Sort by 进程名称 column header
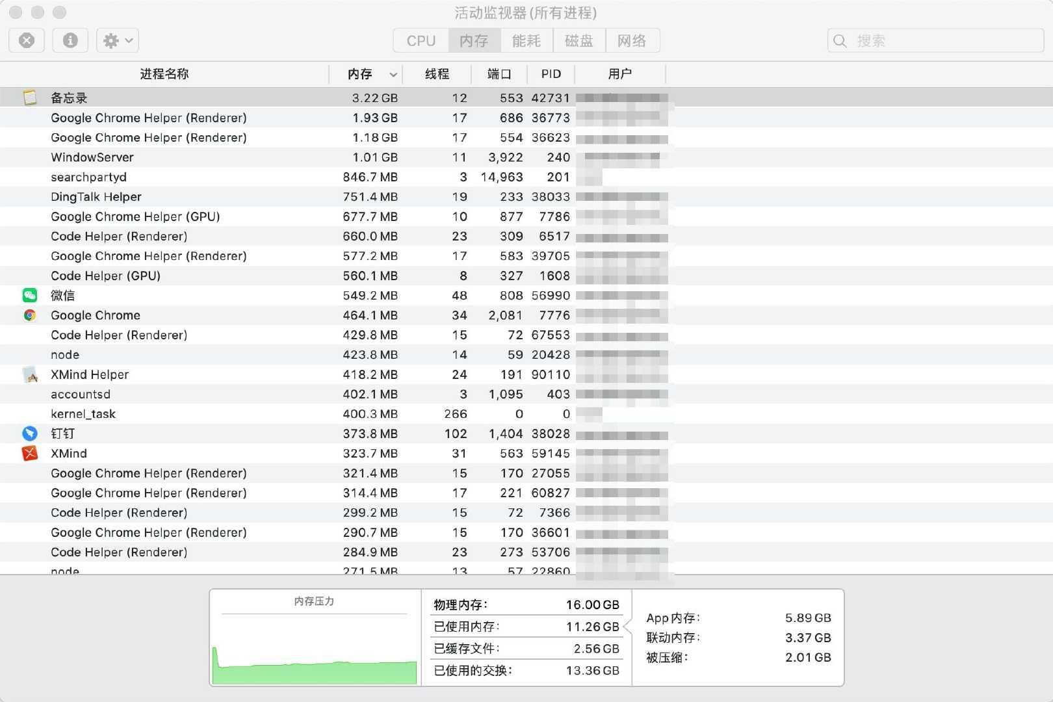The height and width of the screenshot is (702, 1053). tap(164, 74)
